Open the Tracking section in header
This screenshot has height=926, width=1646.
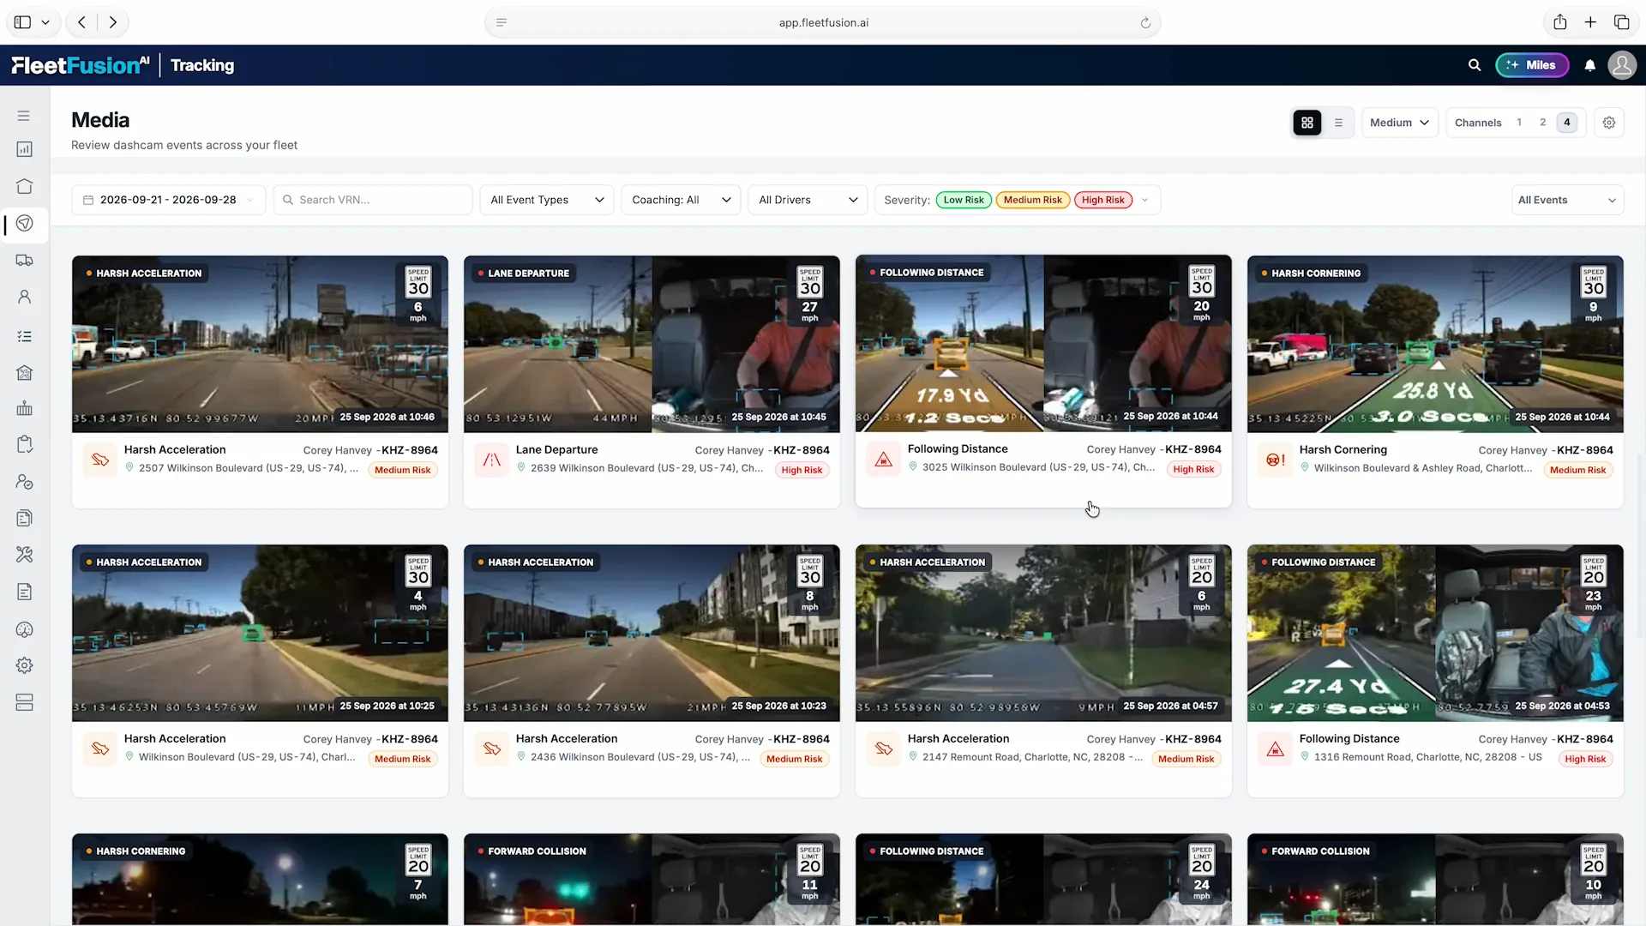(x=202, y=65)
